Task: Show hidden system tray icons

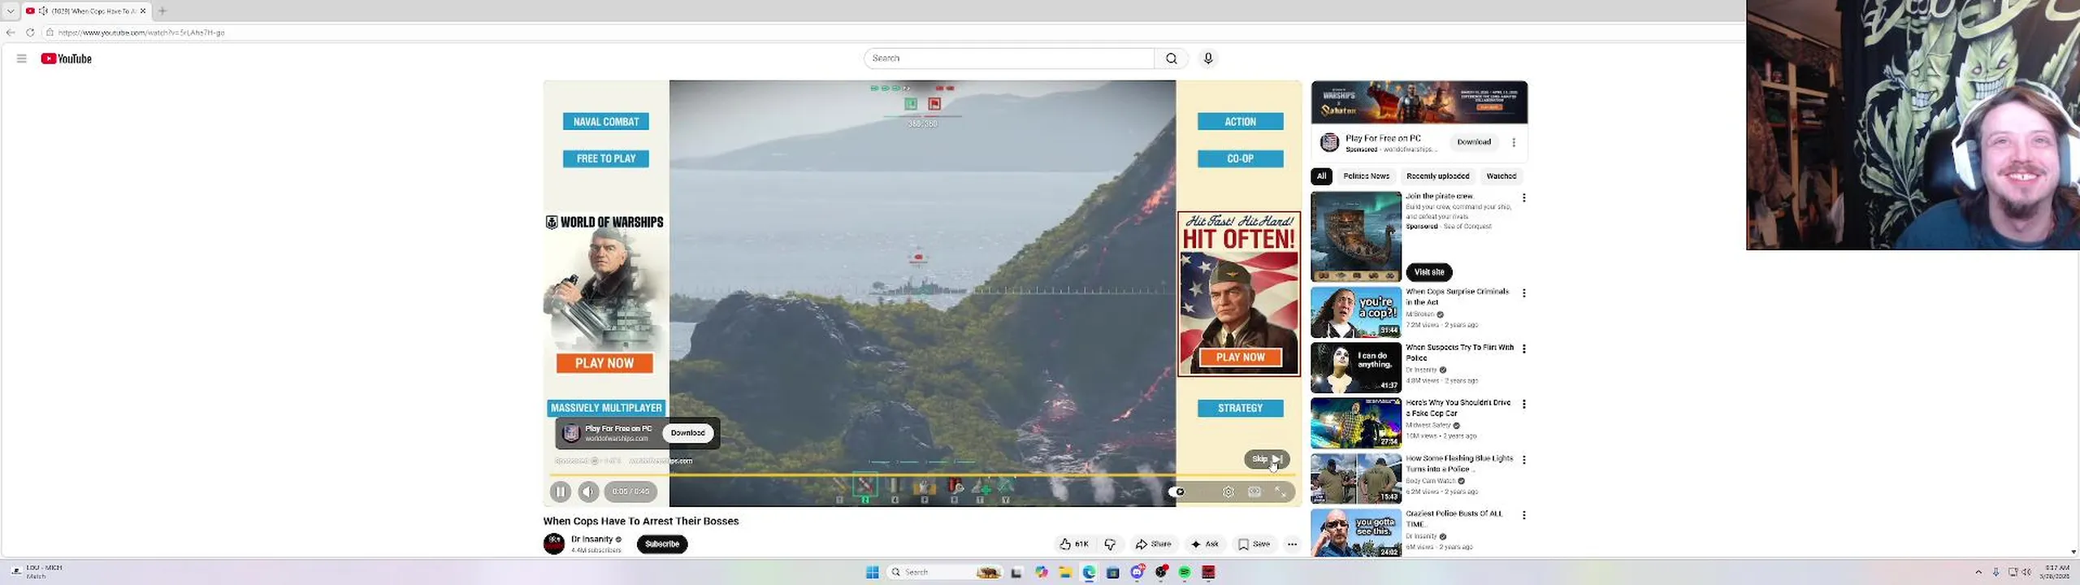Action: (1978, 573)
